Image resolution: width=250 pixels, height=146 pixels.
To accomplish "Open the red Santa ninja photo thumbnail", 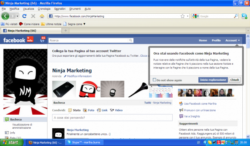I will 88,89.
